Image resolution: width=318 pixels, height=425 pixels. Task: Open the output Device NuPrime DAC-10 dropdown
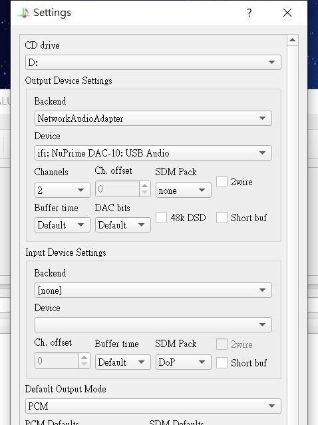[153, 153]
